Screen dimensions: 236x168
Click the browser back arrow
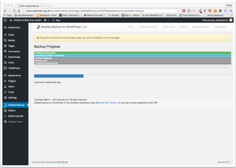(5, 11)
